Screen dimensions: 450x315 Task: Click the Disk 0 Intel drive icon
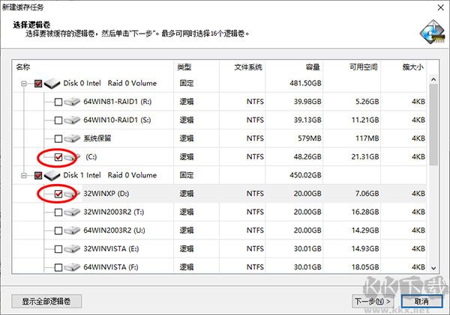pos(52,83)
